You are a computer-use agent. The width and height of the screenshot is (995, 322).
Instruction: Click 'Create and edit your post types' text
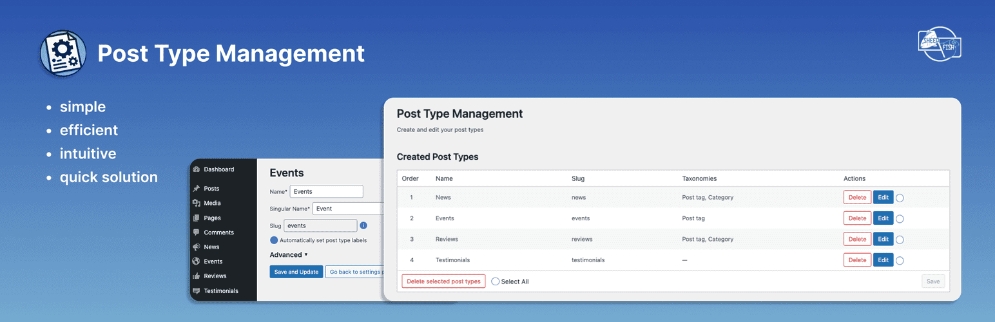[x=440, y=129]
